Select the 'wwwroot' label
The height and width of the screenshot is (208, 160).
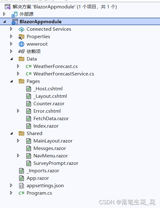pos(37,44)
